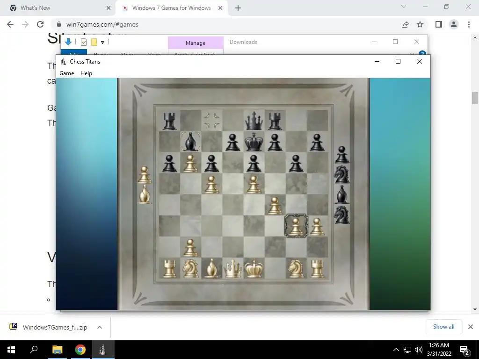This screenshot has width=479, height=359.
Task: Open Chrome's three-dot menu
Action: (469, 24)
